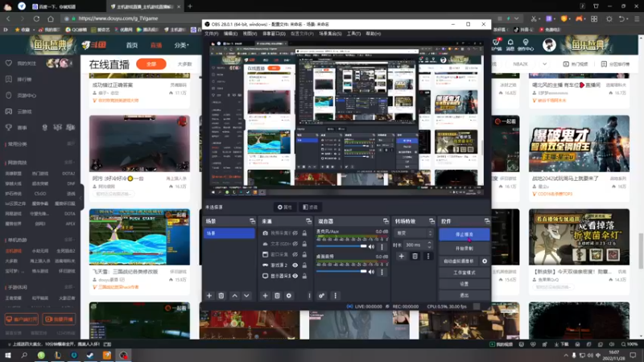Open Windows Start menu
644x362 pixels.
point(8,356)
